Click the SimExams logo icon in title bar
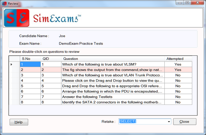The image size is (206, 135). tap(4, 4)
